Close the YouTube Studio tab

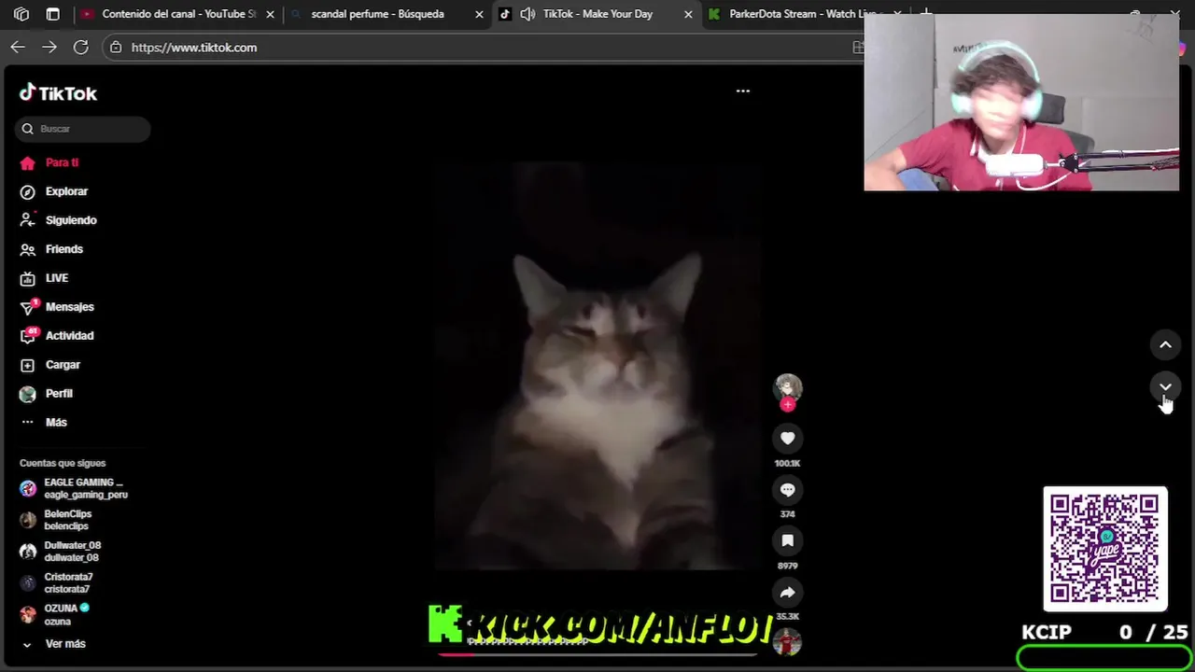[x=271, y=14]
